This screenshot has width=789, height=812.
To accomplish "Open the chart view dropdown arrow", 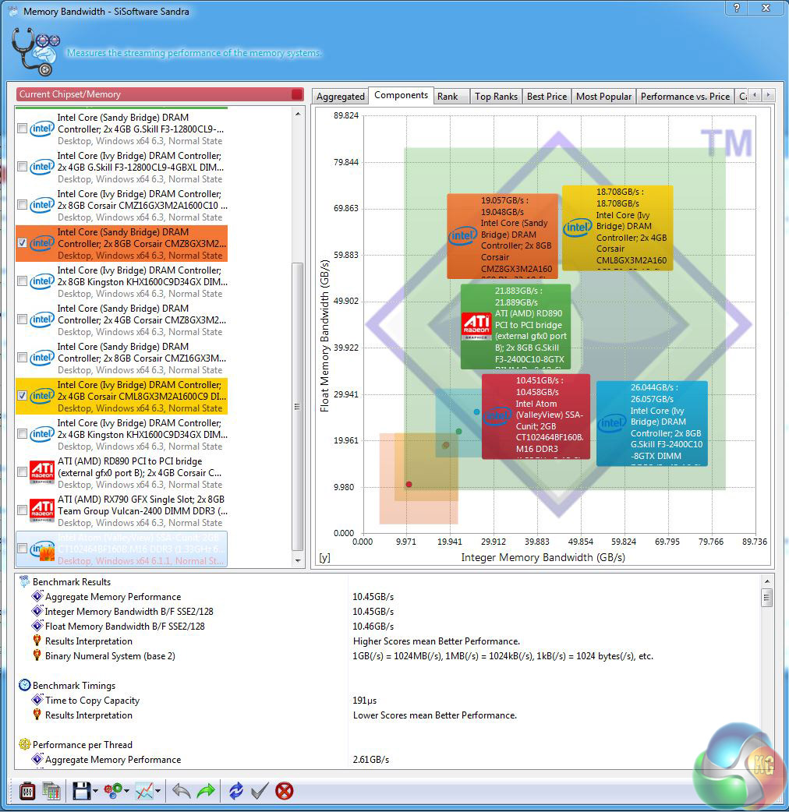I will [x=157, y=791].
